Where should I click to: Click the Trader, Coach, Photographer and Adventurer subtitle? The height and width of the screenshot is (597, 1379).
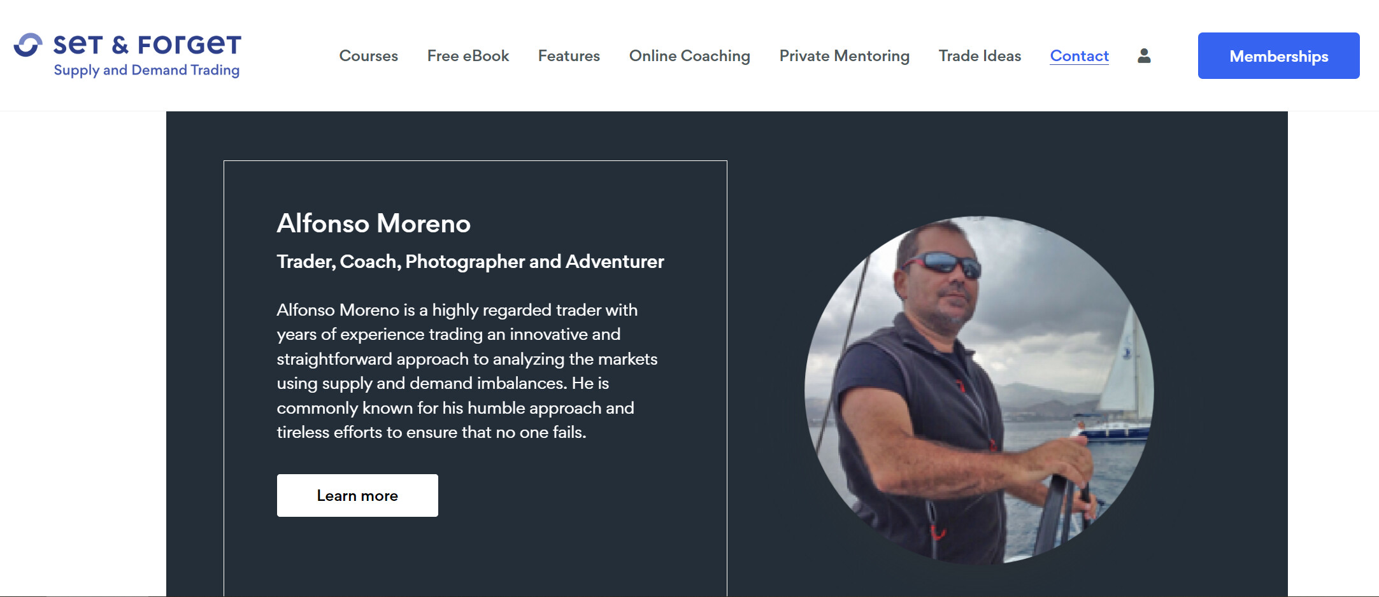(470, 262)
